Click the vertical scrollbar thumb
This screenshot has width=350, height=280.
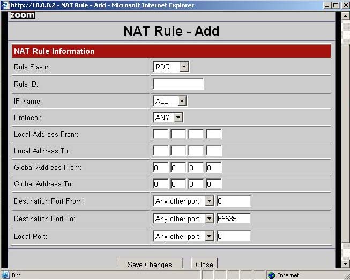coord(345,144)
